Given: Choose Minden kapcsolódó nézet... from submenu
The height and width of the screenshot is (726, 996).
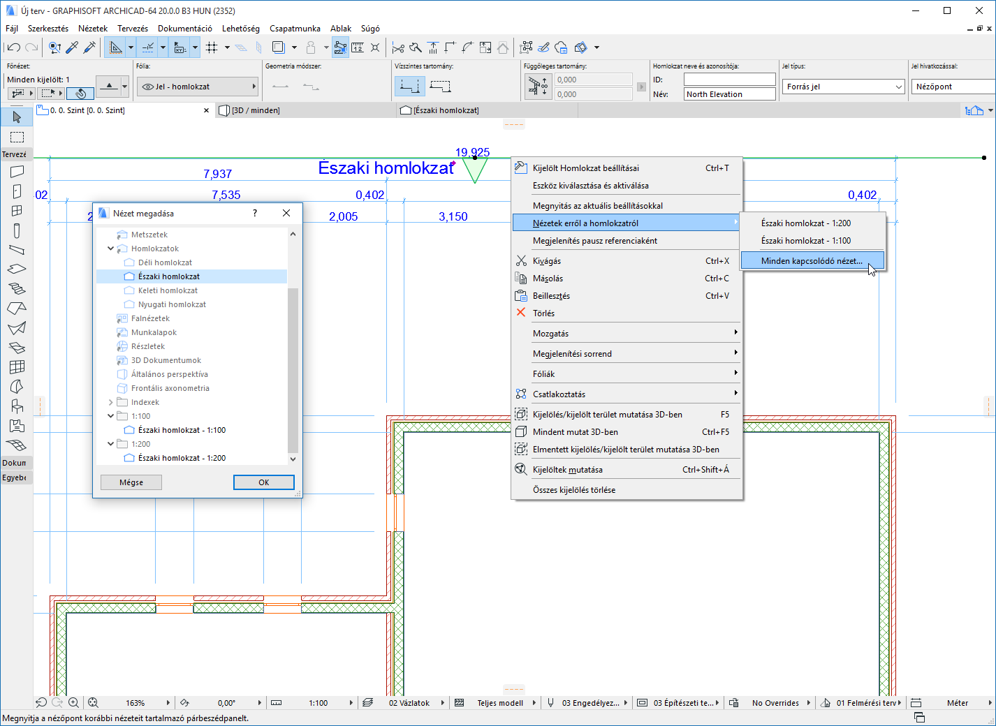Looking at the screenshot, I should point(812,261).
